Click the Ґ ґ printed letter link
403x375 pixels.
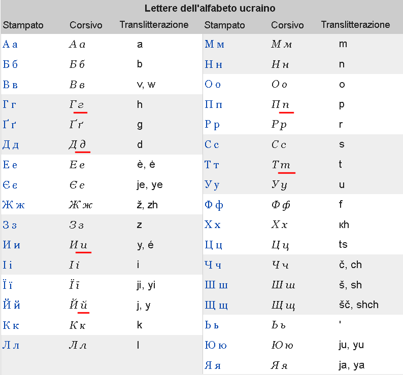click(x=9, y=125)
